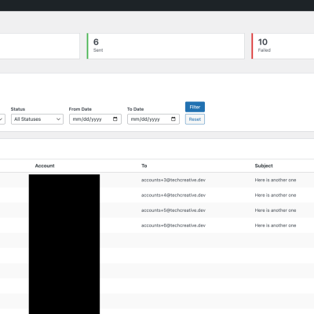Viewport: 314px width, 314px height.
Task: Select recipient accounts+5@techcreative.dev
Action: (x=173, y=210)
